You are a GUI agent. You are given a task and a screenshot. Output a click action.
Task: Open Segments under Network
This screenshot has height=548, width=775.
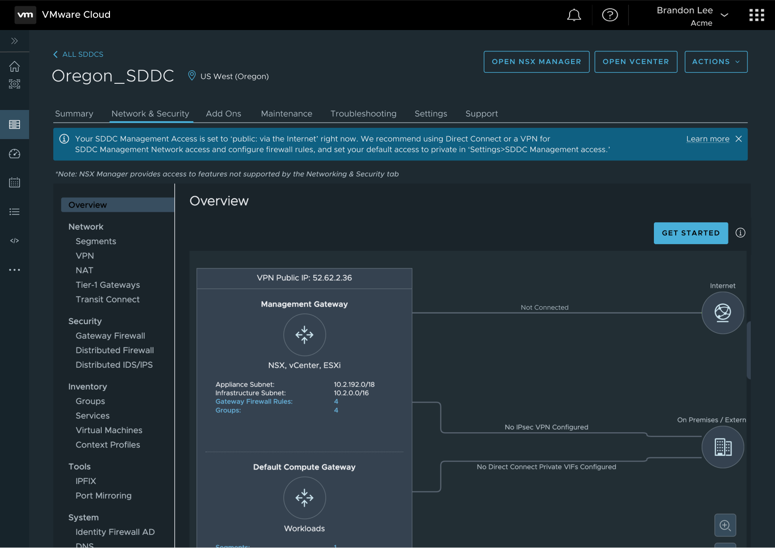[96, 241]
